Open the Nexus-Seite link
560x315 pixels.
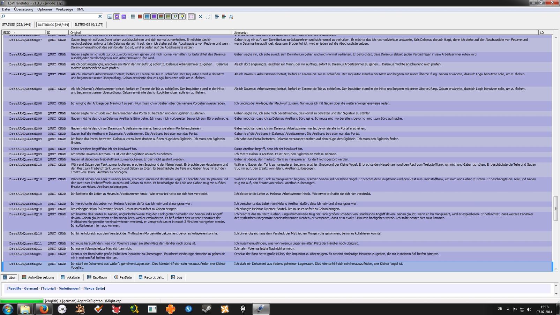pyautogui.click(x=94, y=288)
